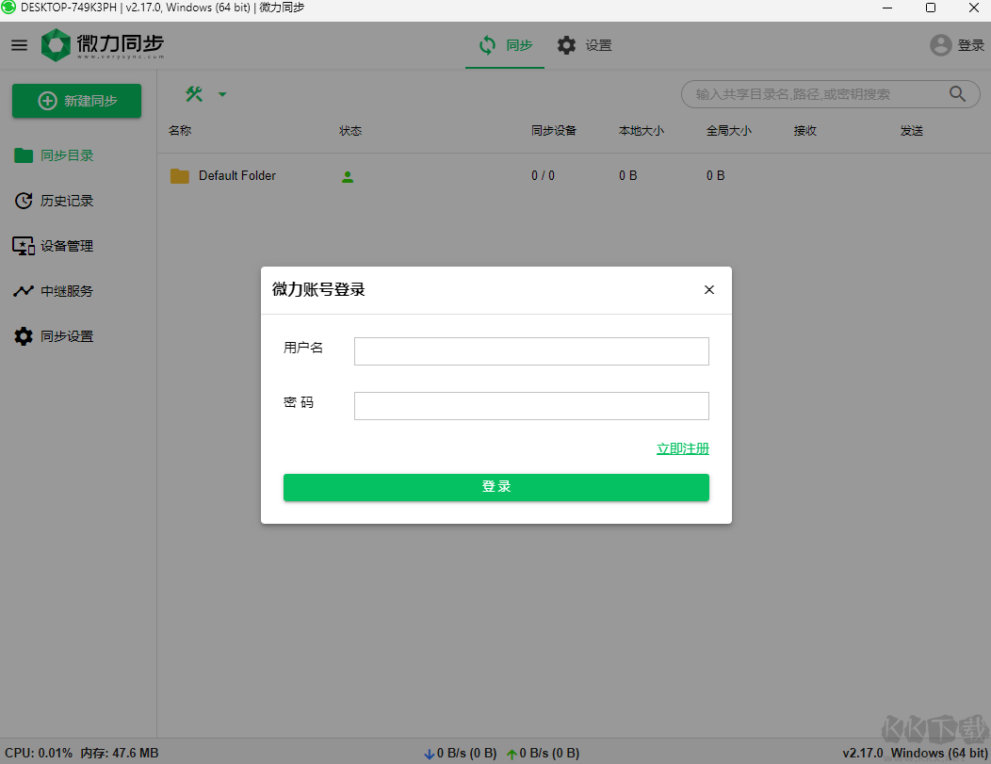The image size is (991, 764).
Task: Switch to the 同步 tab
Action: [505, 44]
